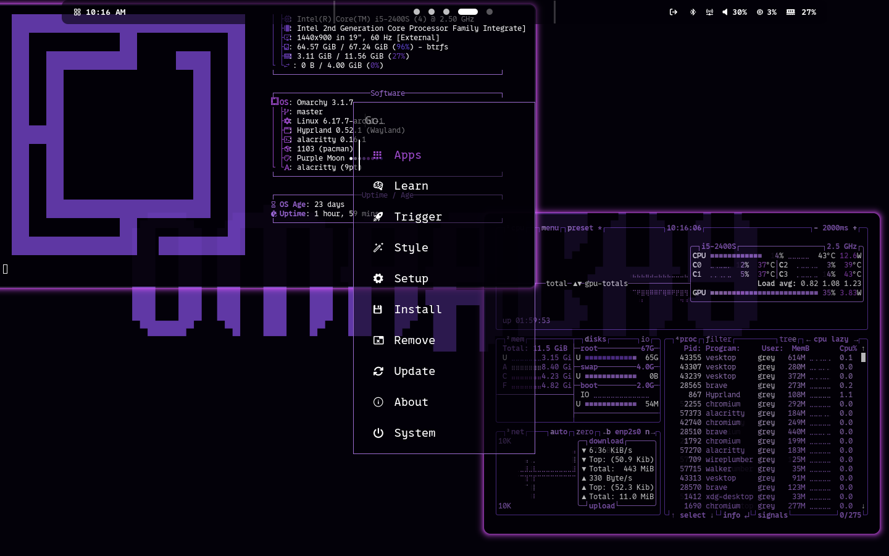Viewport: 889px width, 556px height.
Task: Open Bluetooth settings from the top bar
Action: pyautogui.click(x=693, y=12)
